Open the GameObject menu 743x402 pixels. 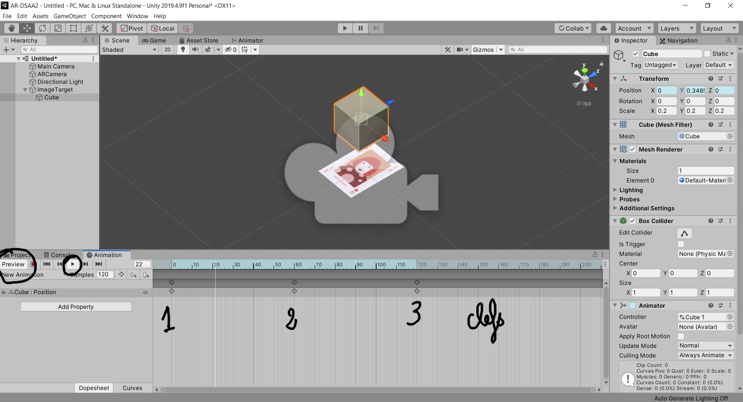click(x=70, y=16)
